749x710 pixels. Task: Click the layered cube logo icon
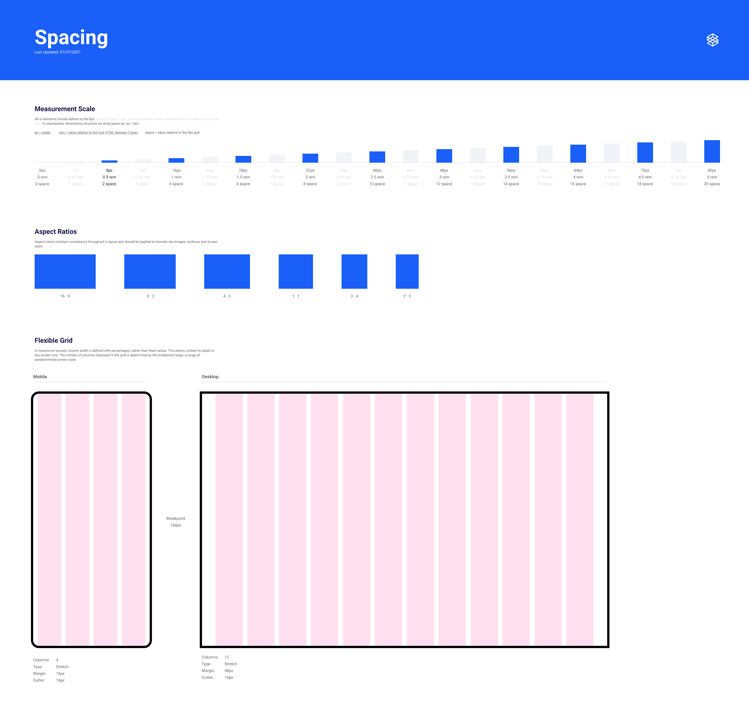coord(712,40)
